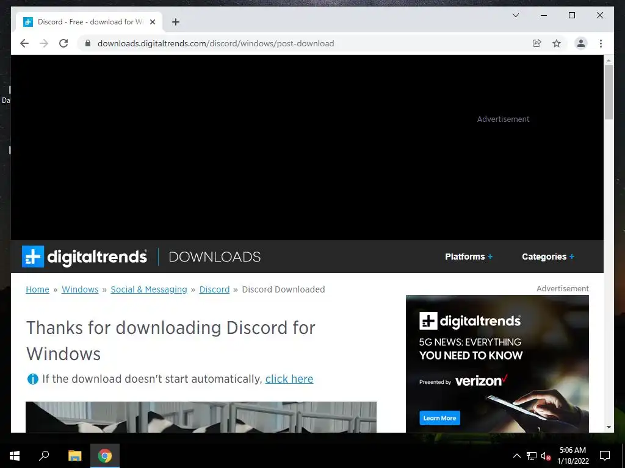Open Chrome three-dot menu

click(601, 43)
